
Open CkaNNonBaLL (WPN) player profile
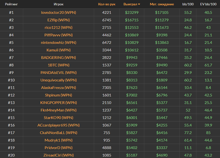pyautogui.click(x=58, y=133)
